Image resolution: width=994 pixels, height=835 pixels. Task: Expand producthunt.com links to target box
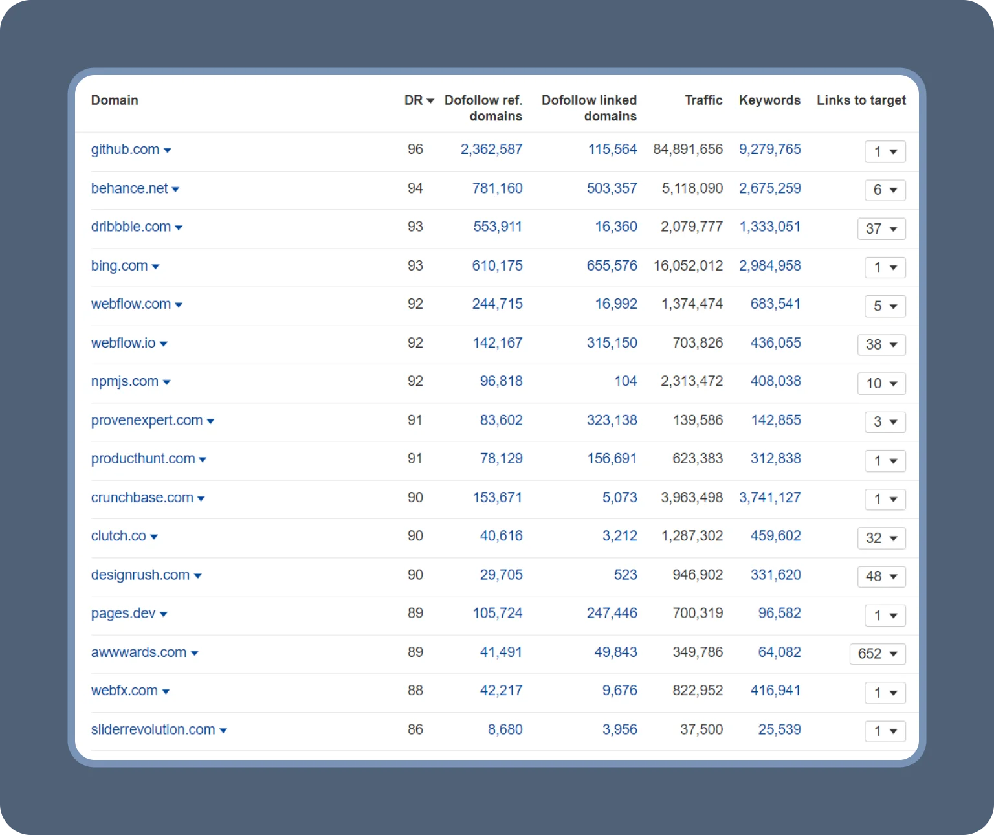click(885, 461)
